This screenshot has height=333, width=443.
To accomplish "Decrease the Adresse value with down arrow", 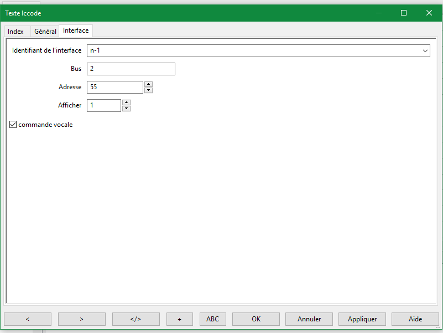I will tap(148, 90).
